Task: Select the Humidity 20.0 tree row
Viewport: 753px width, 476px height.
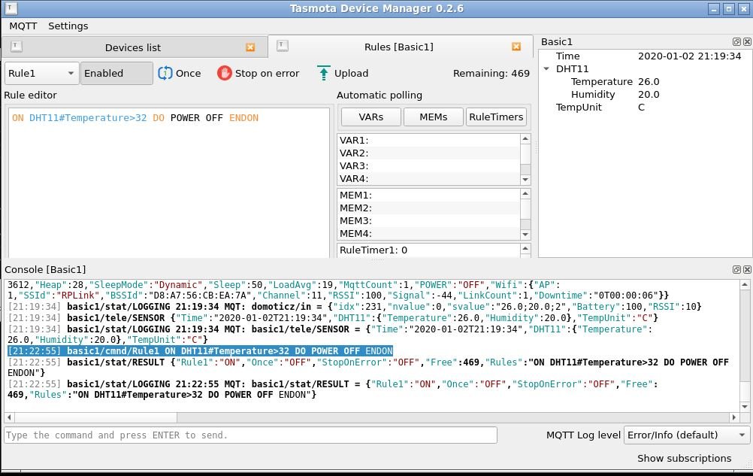Action: [646, 95]
